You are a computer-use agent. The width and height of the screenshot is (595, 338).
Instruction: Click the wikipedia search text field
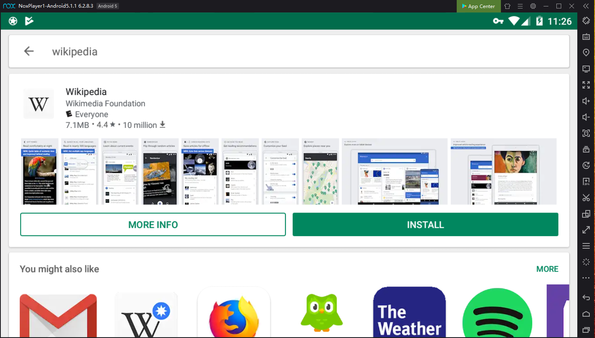click(281, 52)
